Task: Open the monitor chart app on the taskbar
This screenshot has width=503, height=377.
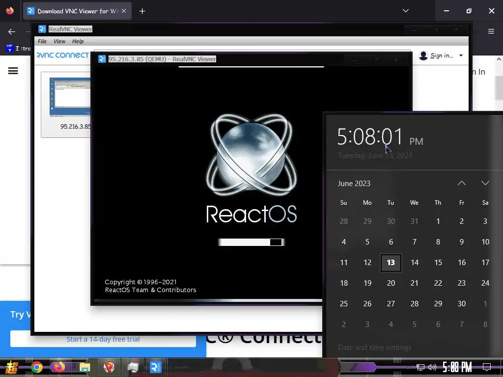Action: tap(133, 367)
